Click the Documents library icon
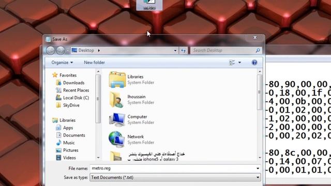This screenshot has width=331, height=186. (x=58, y=135)
